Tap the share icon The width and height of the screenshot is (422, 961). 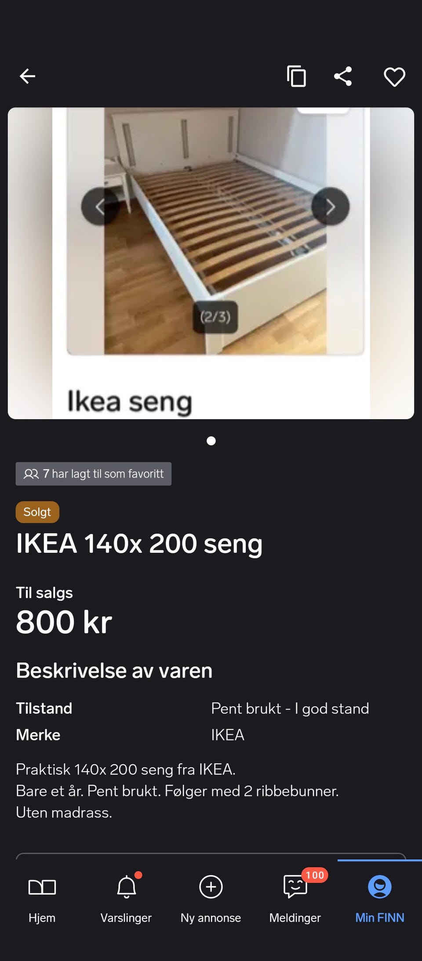(343, 76)
